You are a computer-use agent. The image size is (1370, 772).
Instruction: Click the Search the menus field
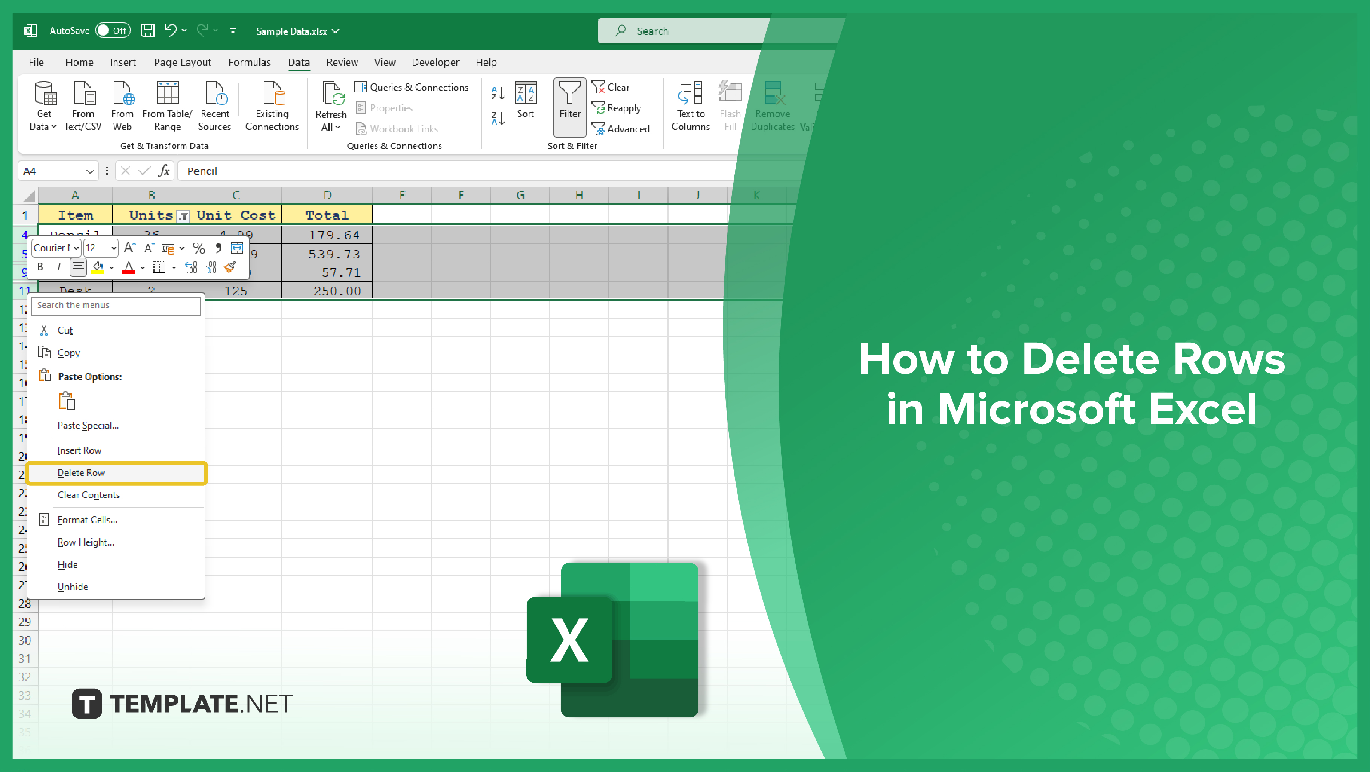(116, 306)
